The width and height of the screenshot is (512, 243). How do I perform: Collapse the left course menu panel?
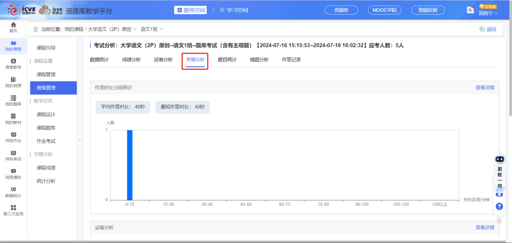[80, 140]
